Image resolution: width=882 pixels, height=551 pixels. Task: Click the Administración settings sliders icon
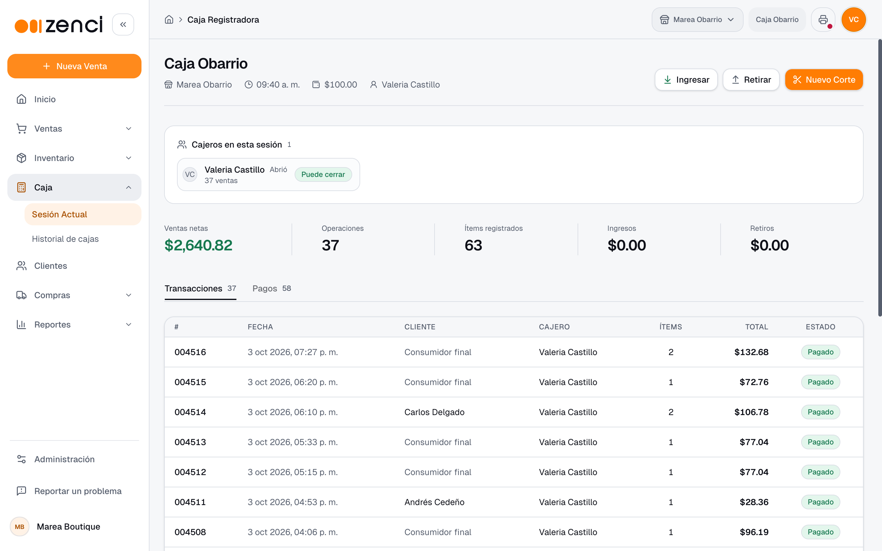click(21, 459)
